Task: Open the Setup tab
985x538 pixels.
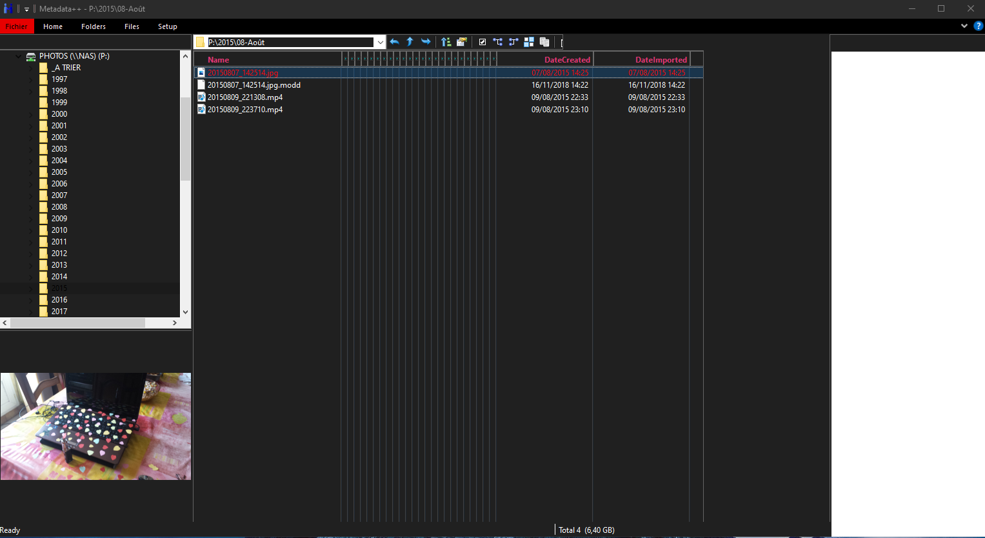Action: (168, 26)
